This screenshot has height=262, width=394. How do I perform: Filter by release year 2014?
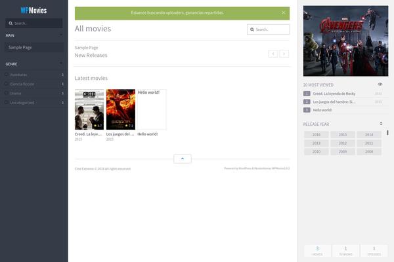(369, 135)
